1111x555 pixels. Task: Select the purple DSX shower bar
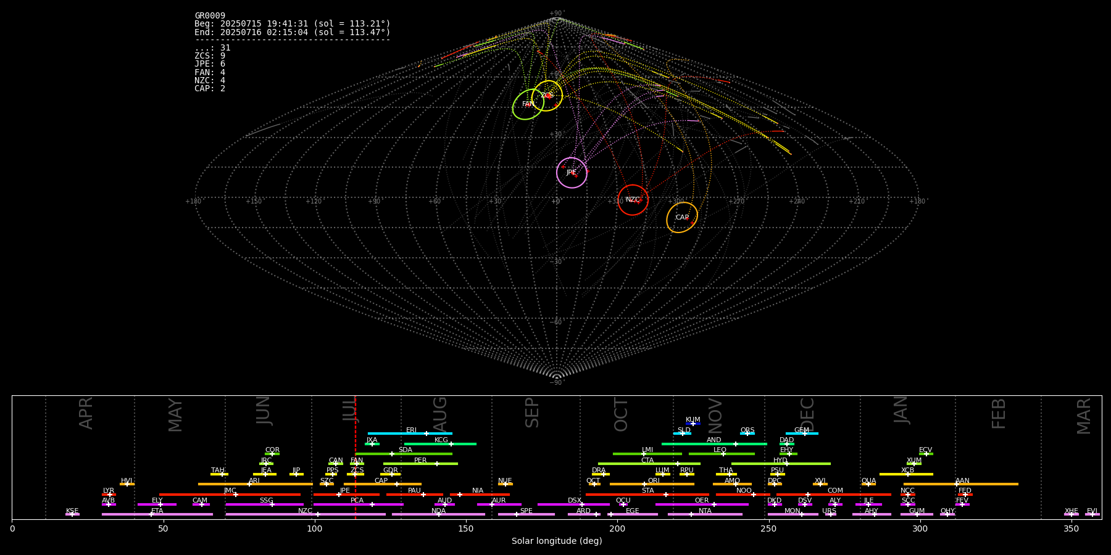(x=573, y=504)
